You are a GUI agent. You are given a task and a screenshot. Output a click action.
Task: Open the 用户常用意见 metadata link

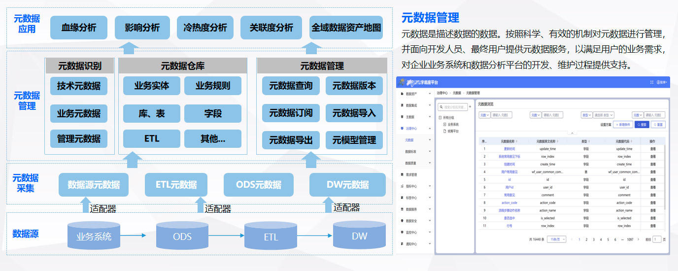[x=509, y=172]
